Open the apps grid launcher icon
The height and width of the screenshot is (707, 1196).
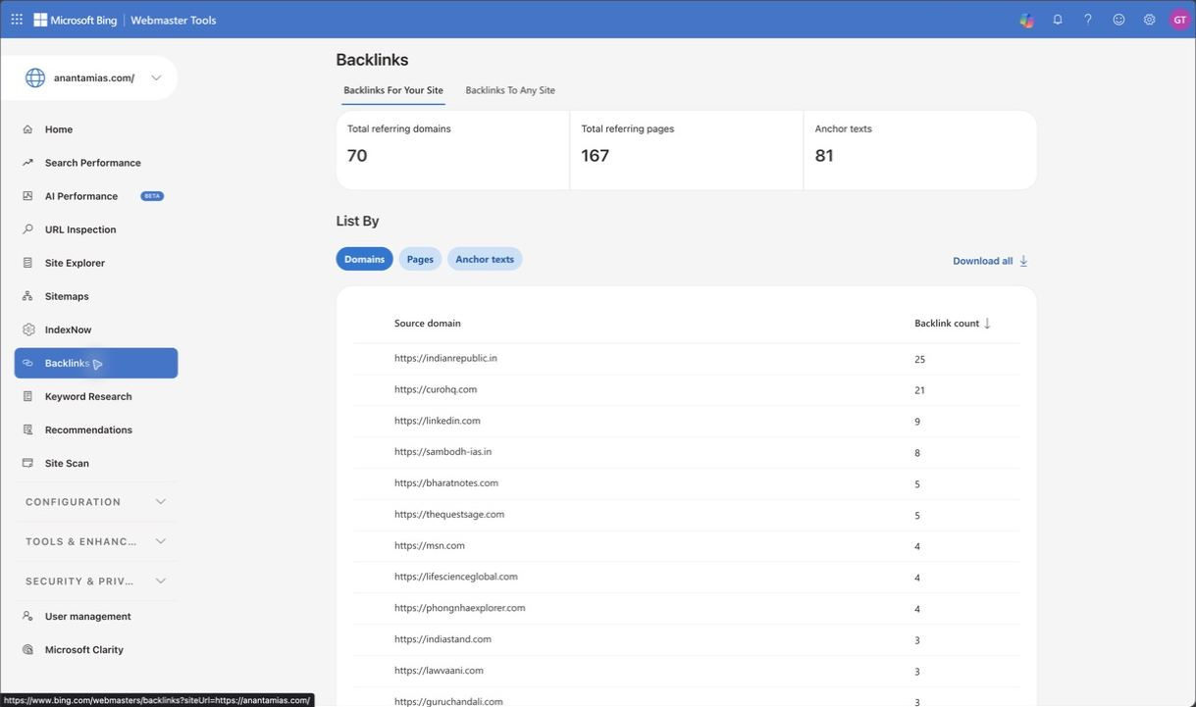[x=17, y=20]
